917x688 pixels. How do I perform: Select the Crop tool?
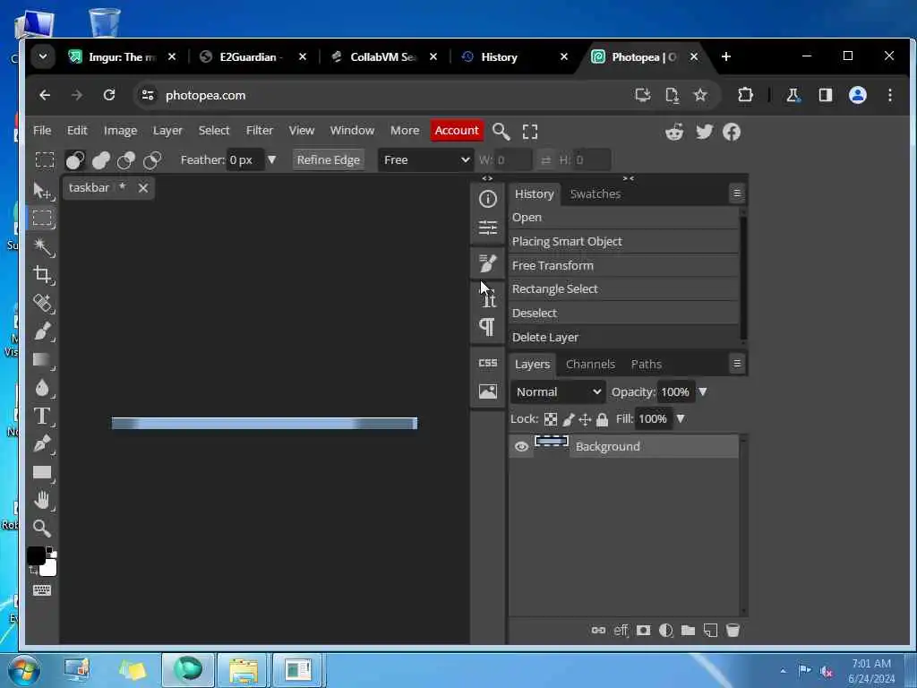[42, 274]
